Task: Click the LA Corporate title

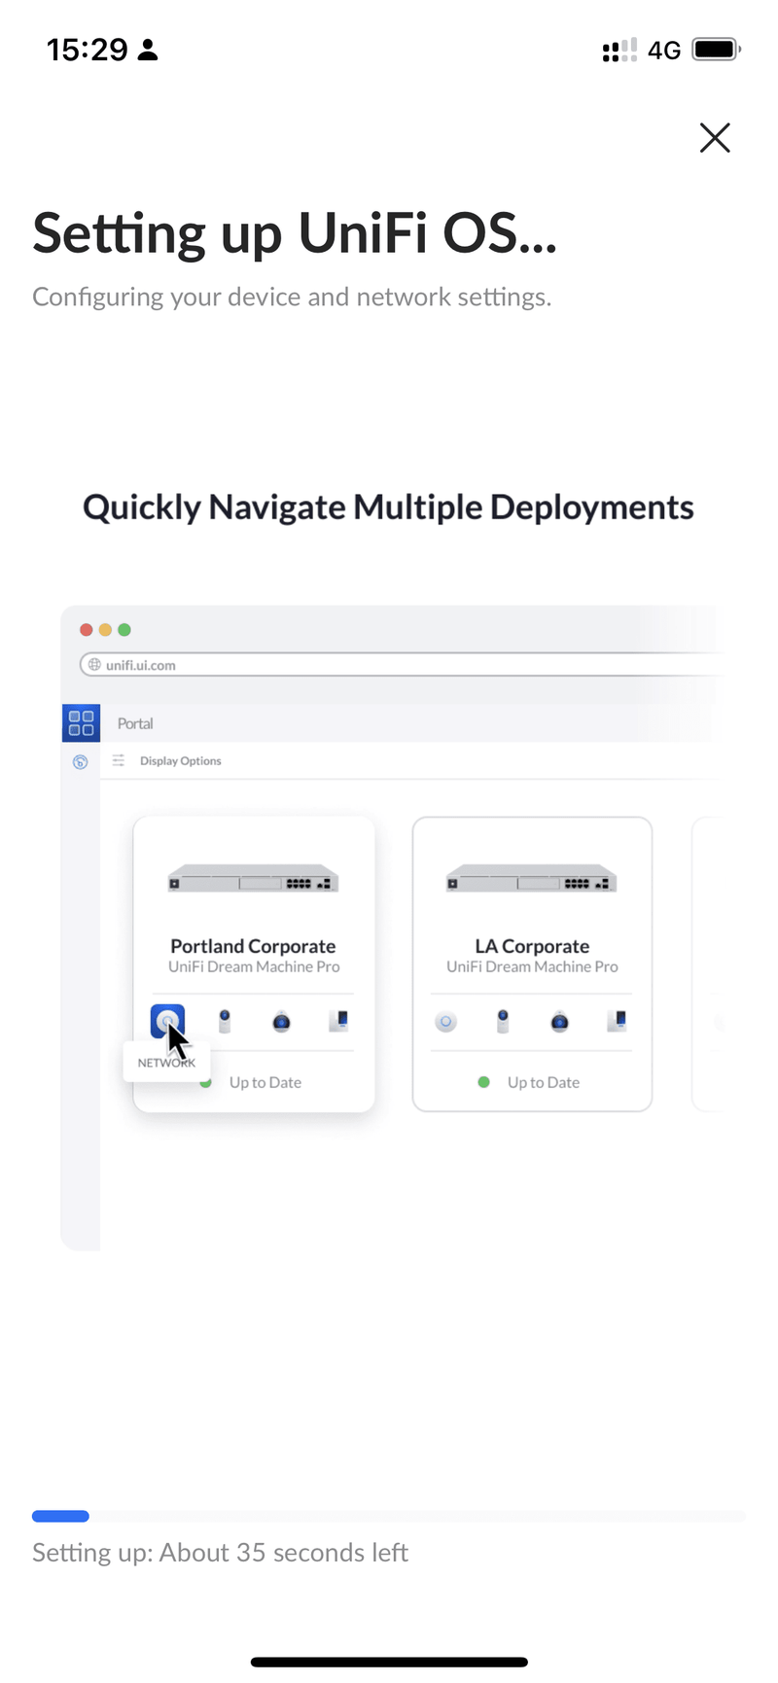Action: point(532,946)
